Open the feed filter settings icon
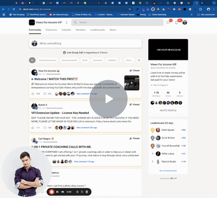The image size is (217, 198). 139,60
